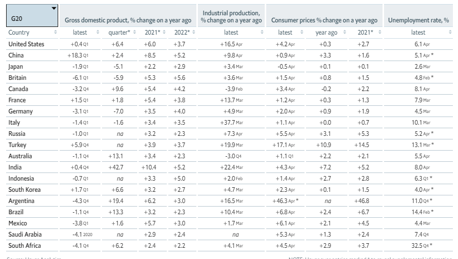Open the G20 group dropdown
The image size is (458, 259).
tap(32, 15)
